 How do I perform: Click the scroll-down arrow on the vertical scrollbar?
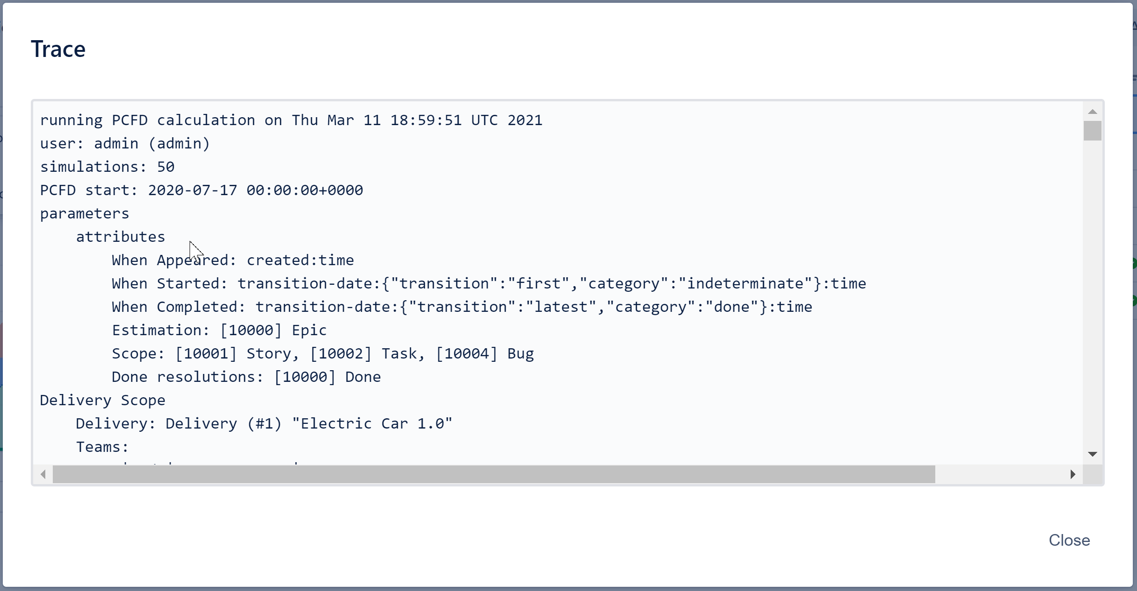click(1093, 454)
